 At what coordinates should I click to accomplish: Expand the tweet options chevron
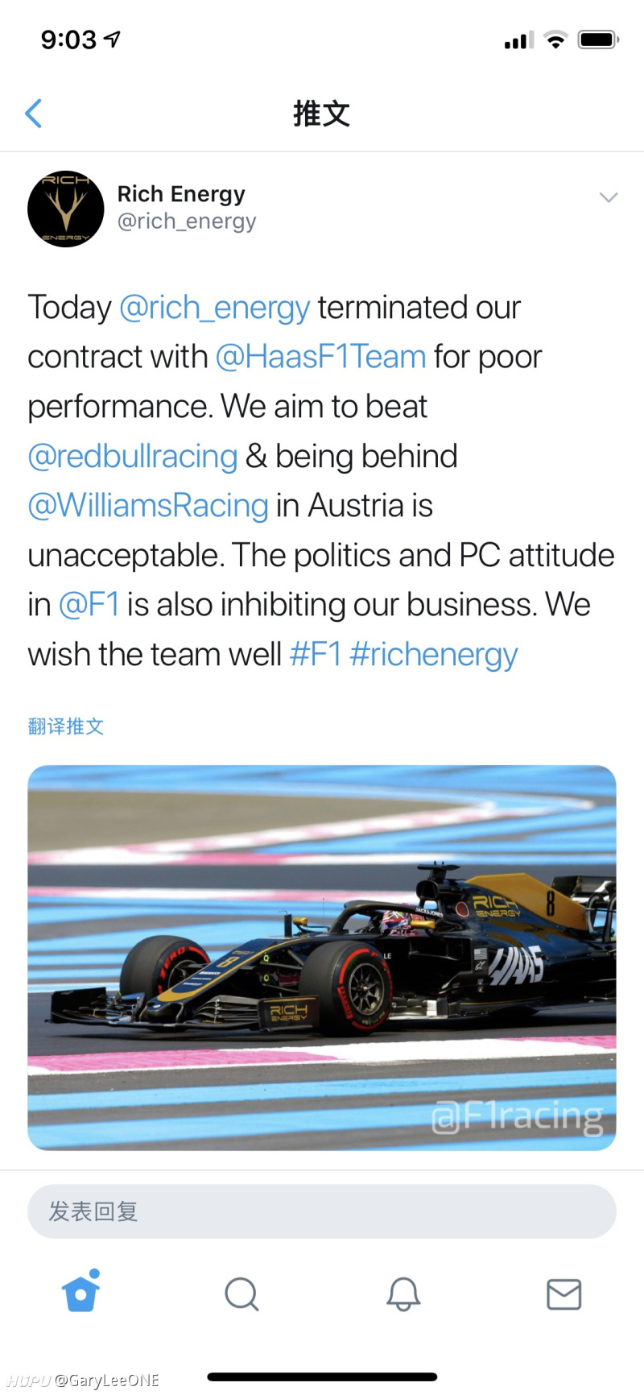click(x=609, y=197)
